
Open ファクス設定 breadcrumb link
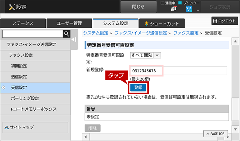point(186,33)
